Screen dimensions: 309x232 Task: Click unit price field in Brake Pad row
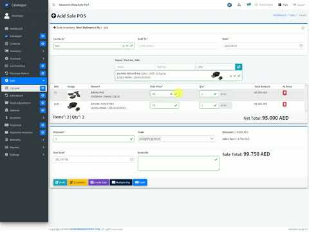[x=164, y=94]
